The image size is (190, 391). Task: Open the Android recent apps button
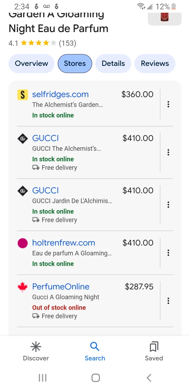click(x=43, y=378)
